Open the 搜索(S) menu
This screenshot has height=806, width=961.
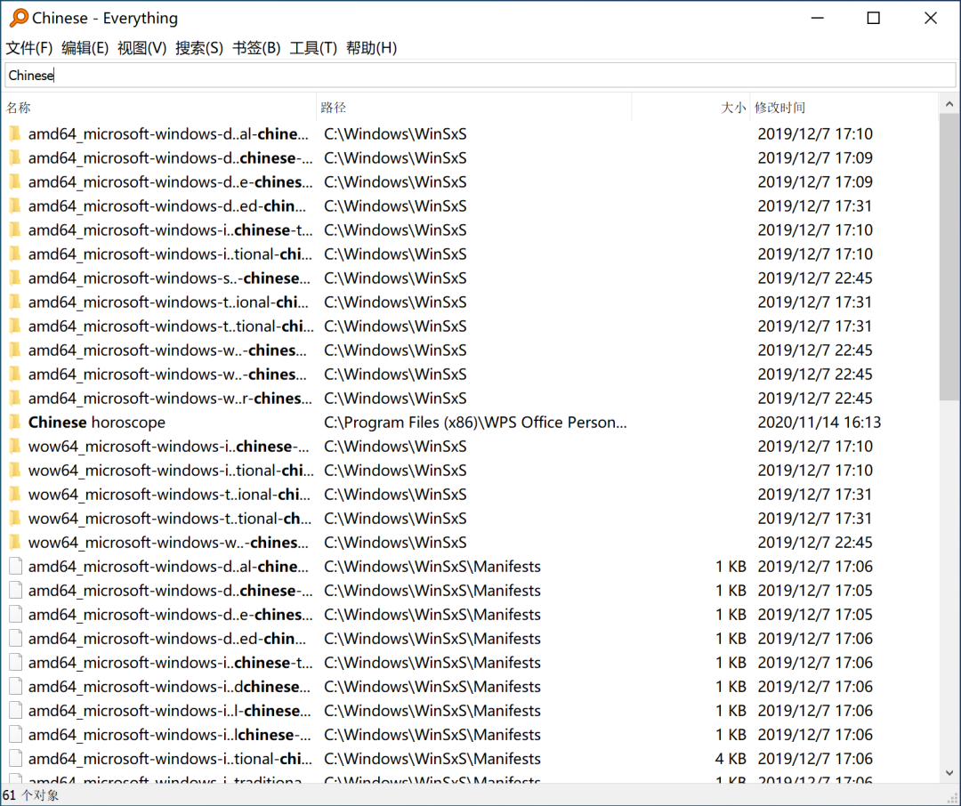(199, 48)
